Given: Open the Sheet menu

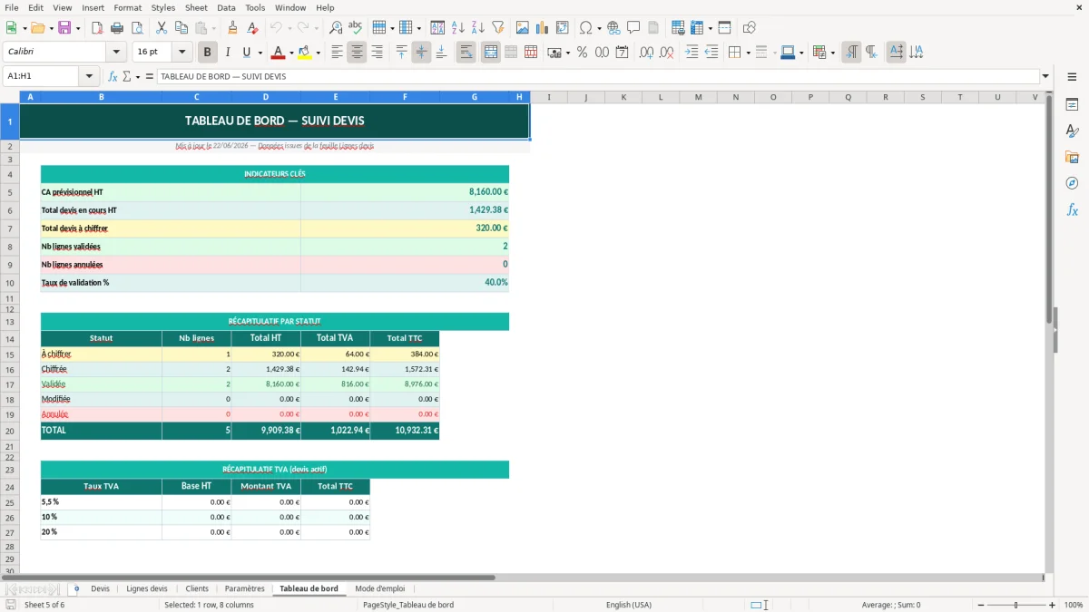Looking at the screenshot, I should [x=196, y=7].
